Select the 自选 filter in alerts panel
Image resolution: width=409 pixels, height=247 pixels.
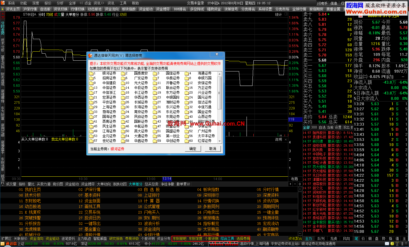pos(322,127)
